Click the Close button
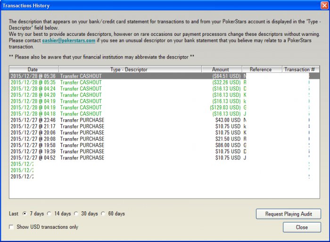This screenshot has width=330, height=242. click(302, 227)
